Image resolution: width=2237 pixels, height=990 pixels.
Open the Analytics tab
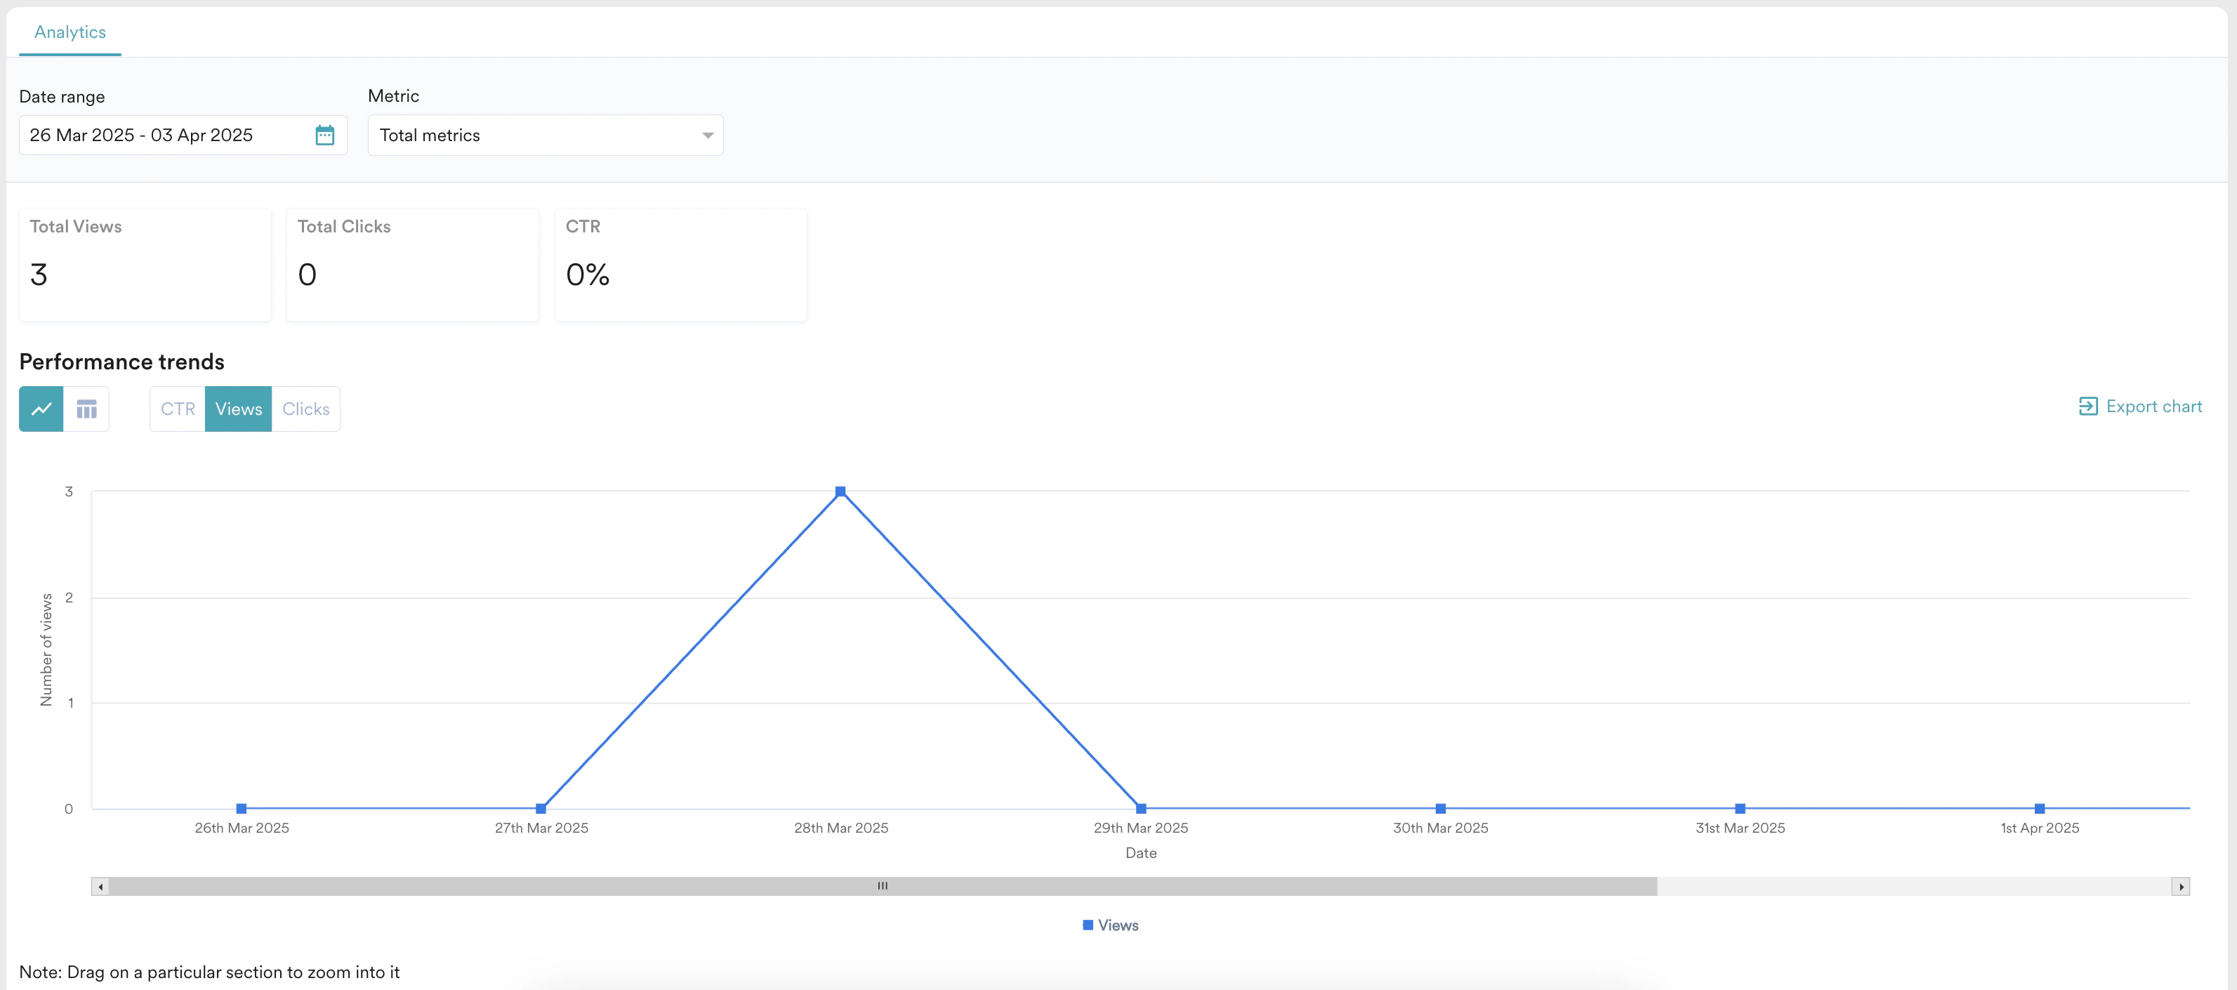coord(70,32)
